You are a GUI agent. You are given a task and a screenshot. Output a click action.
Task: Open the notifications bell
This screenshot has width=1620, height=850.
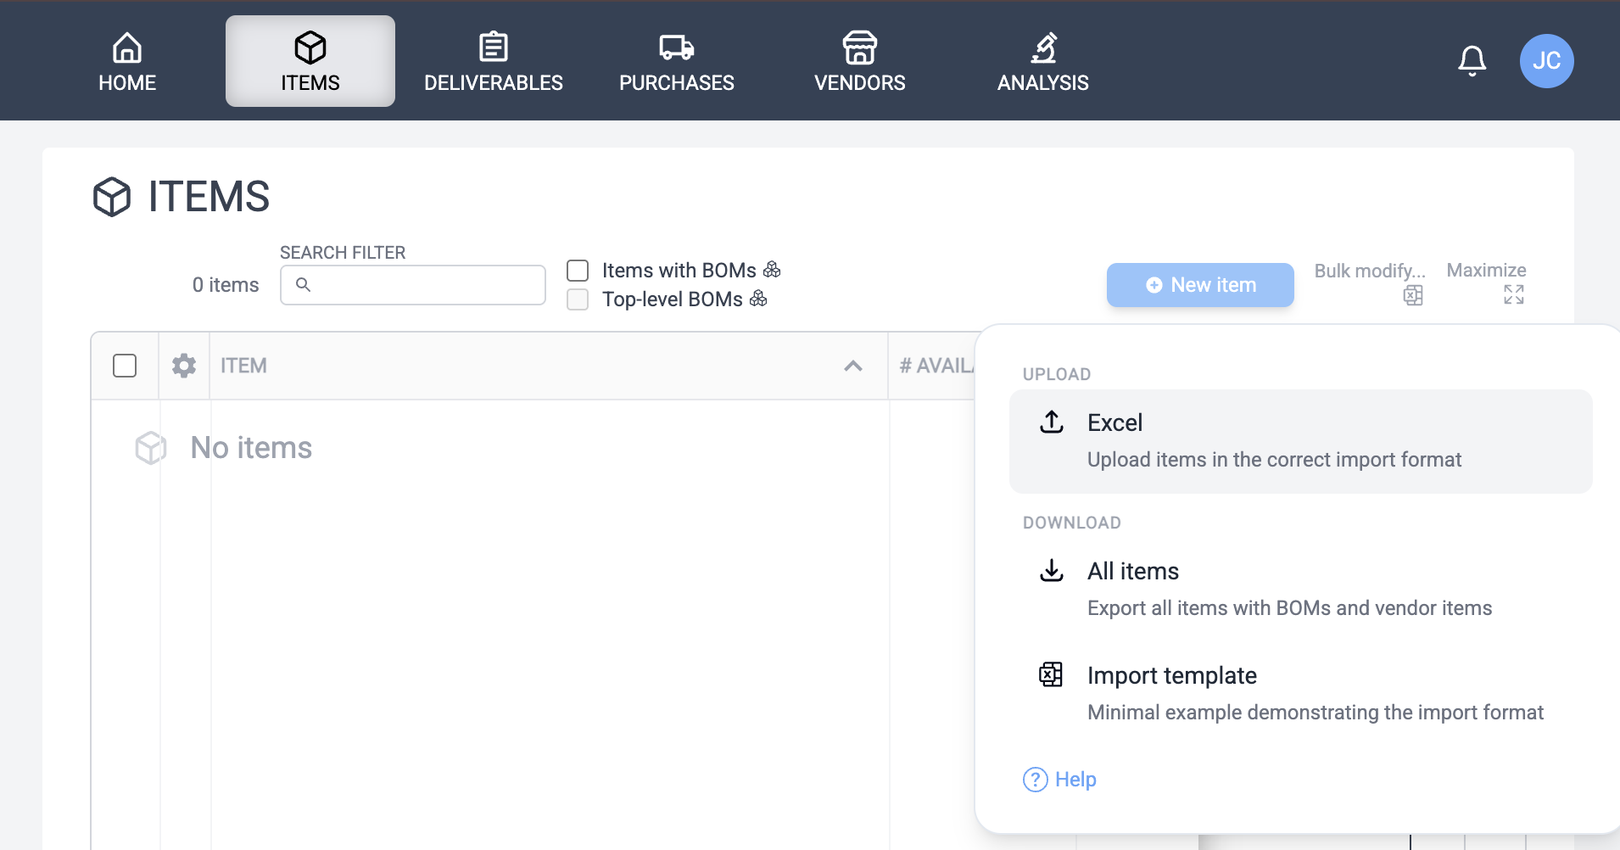pos(1472,61)
